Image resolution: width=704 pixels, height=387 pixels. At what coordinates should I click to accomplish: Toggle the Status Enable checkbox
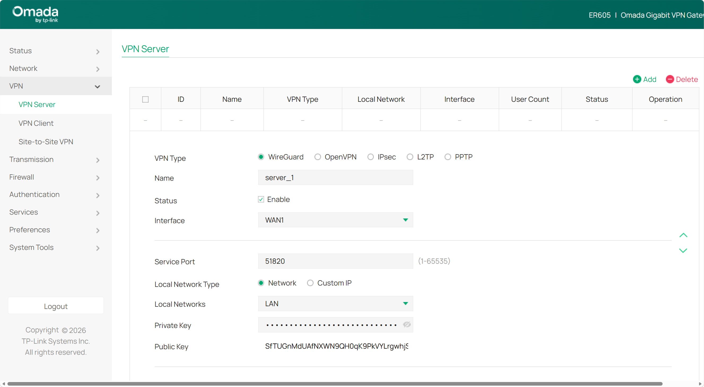261,199
